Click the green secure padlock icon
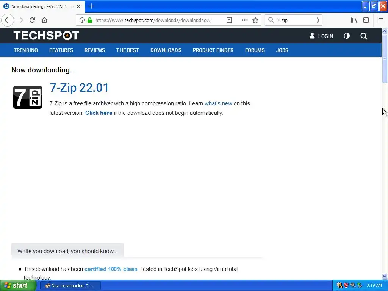The width and height of the screenshot is (388, 291). tap(90, 20)
